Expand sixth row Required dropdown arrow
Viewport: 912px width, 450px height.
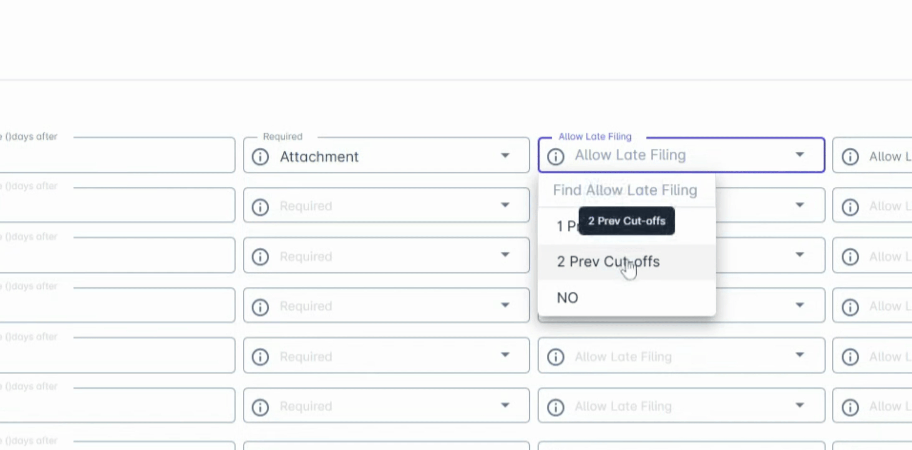(505, 405)
